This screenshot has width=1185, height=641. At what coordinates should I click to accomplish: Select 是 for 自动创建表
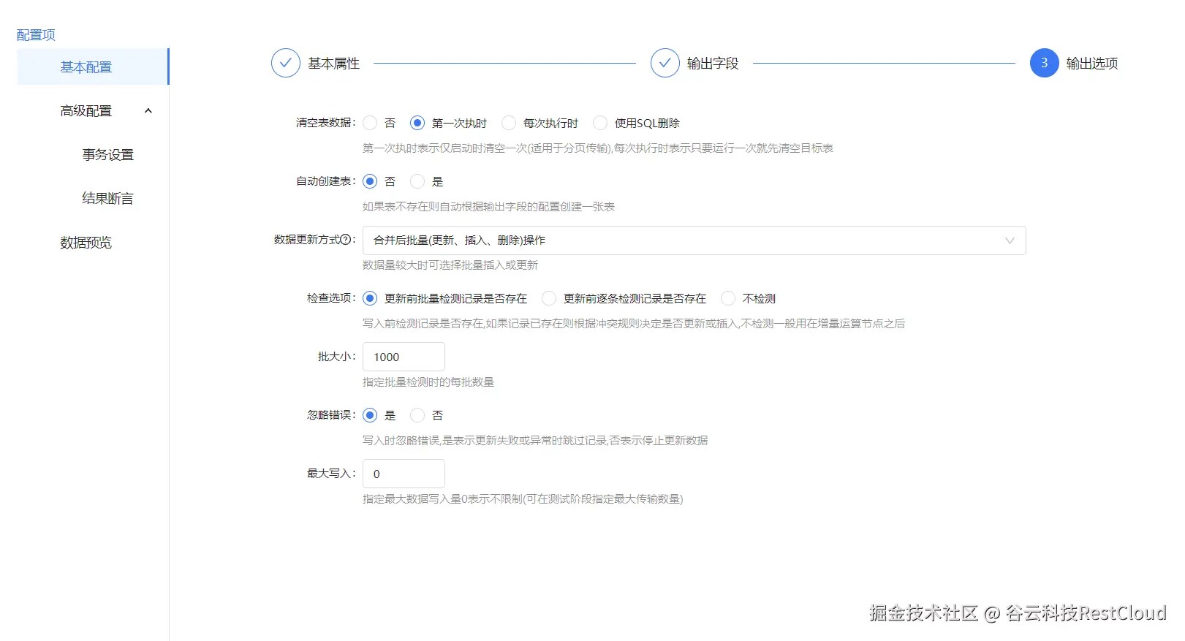(x=417, y=181)
